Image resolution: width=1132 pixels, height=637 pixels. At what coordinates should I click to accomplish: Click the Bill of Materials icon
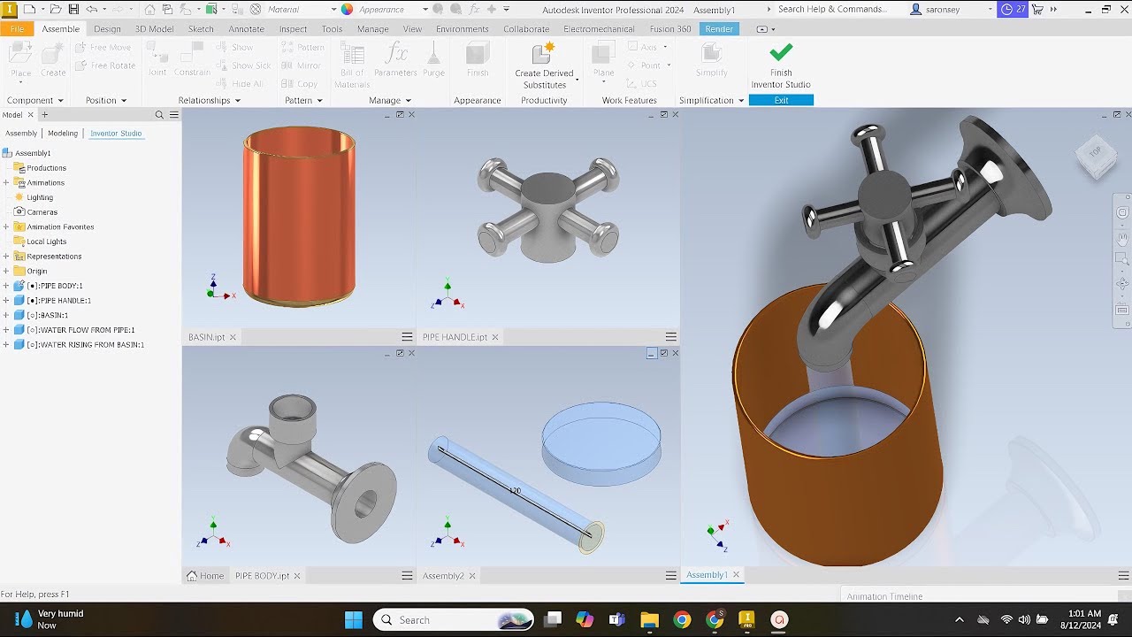point(352,53)
